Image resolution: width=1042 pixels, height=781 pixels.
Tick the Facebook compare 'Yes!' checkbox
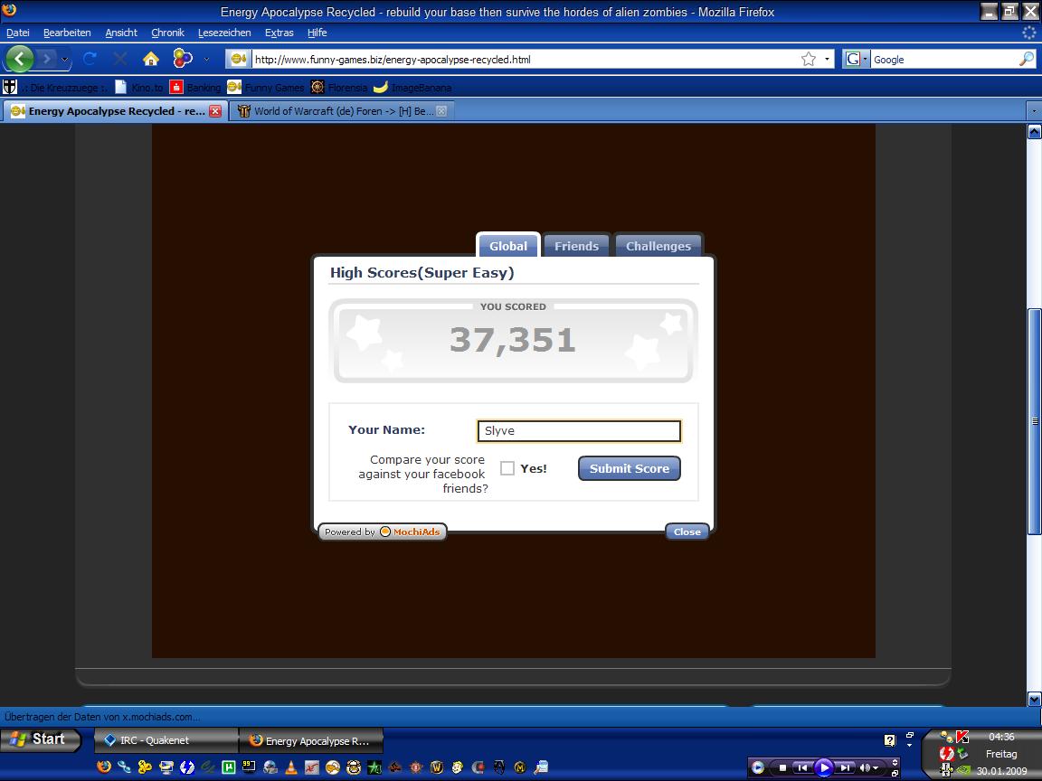507,468
